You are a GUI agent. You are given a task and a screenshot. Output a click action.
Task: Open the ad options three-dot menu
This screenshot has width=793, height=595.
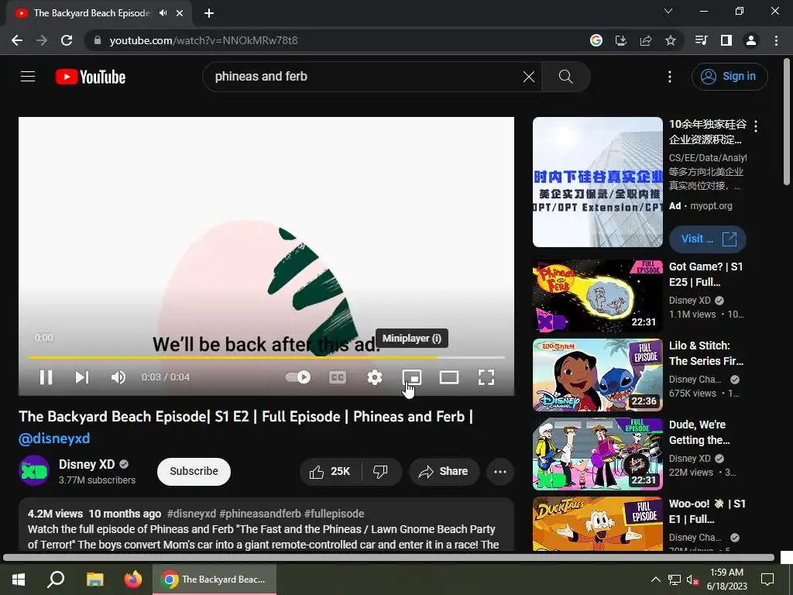coord(756,126)
